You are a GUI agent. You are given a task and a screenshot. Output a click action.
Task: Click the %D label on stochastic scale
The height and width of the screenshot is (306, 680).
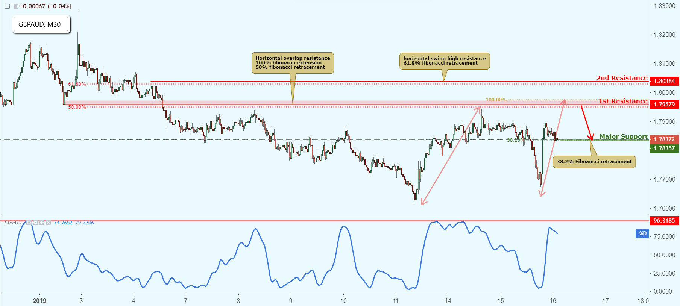[643, 233]
